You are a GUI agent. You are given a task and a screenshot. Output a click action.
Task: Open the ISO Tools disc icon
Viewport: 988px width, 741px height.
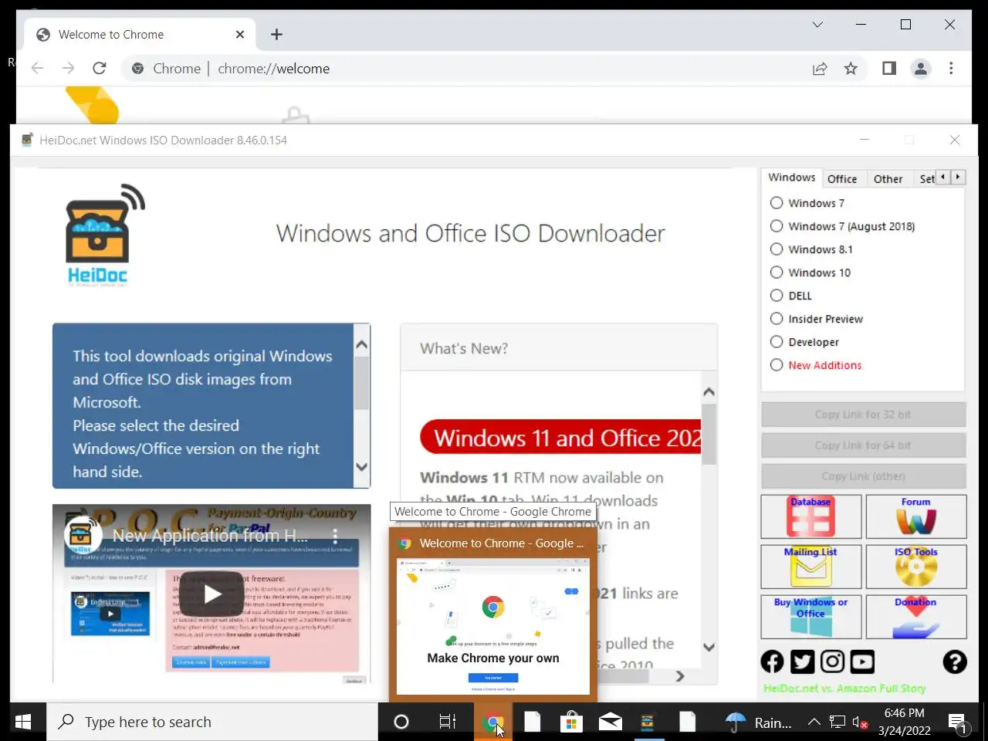[x=916, y=567]
